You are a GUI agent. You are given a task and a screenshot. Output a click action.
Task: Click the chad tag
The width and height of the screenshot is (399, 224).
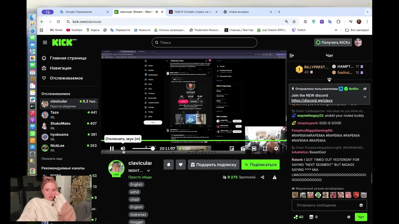[134, 199]
